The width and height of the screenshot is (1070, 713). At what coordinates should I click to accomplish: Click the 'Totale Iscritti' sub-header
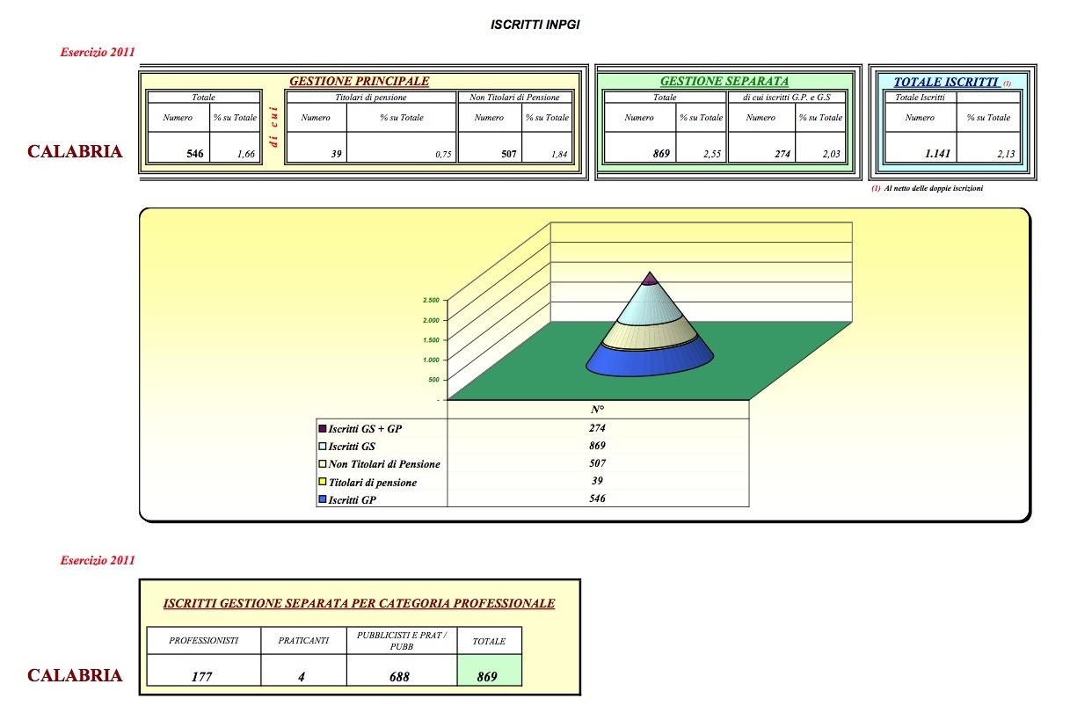tap(920, 98)
